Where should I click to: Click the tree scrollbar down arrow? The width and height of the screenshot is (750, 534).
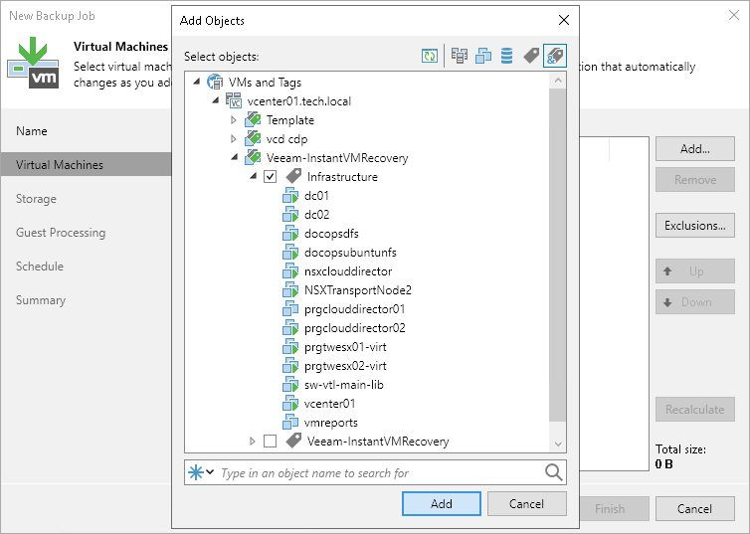tap(558, 444)
